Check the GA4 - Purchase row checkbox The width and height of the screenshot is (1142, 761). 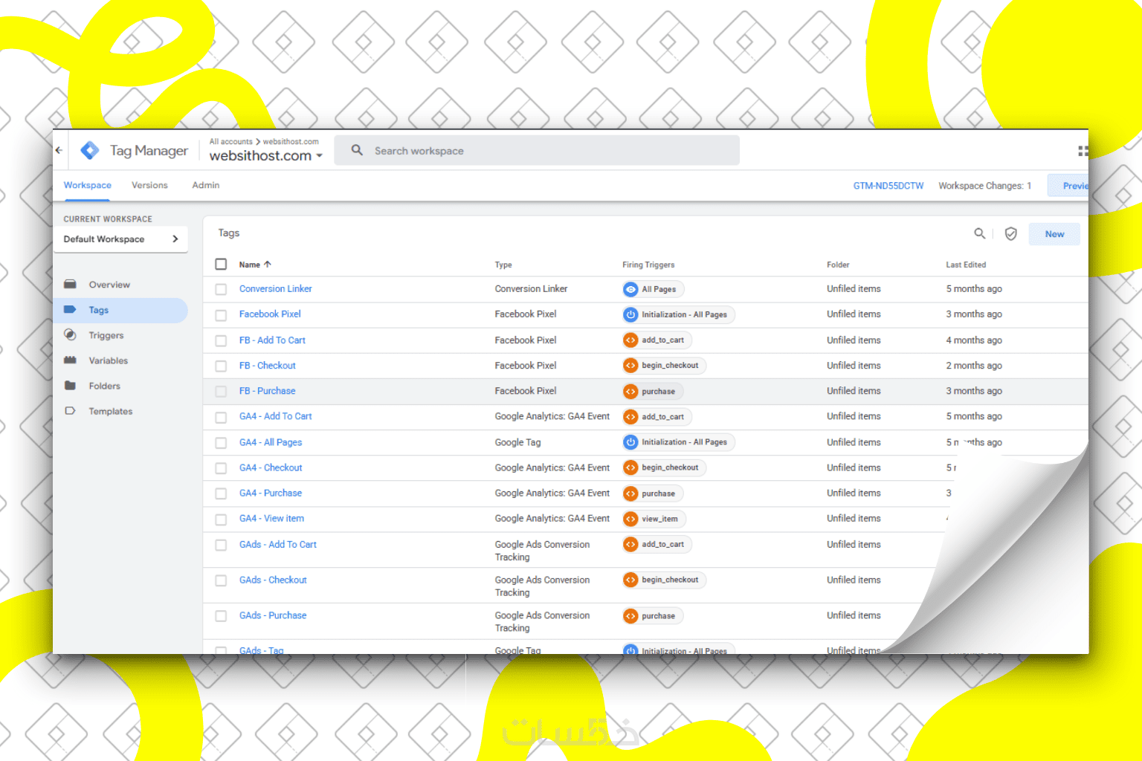[221, 493]
